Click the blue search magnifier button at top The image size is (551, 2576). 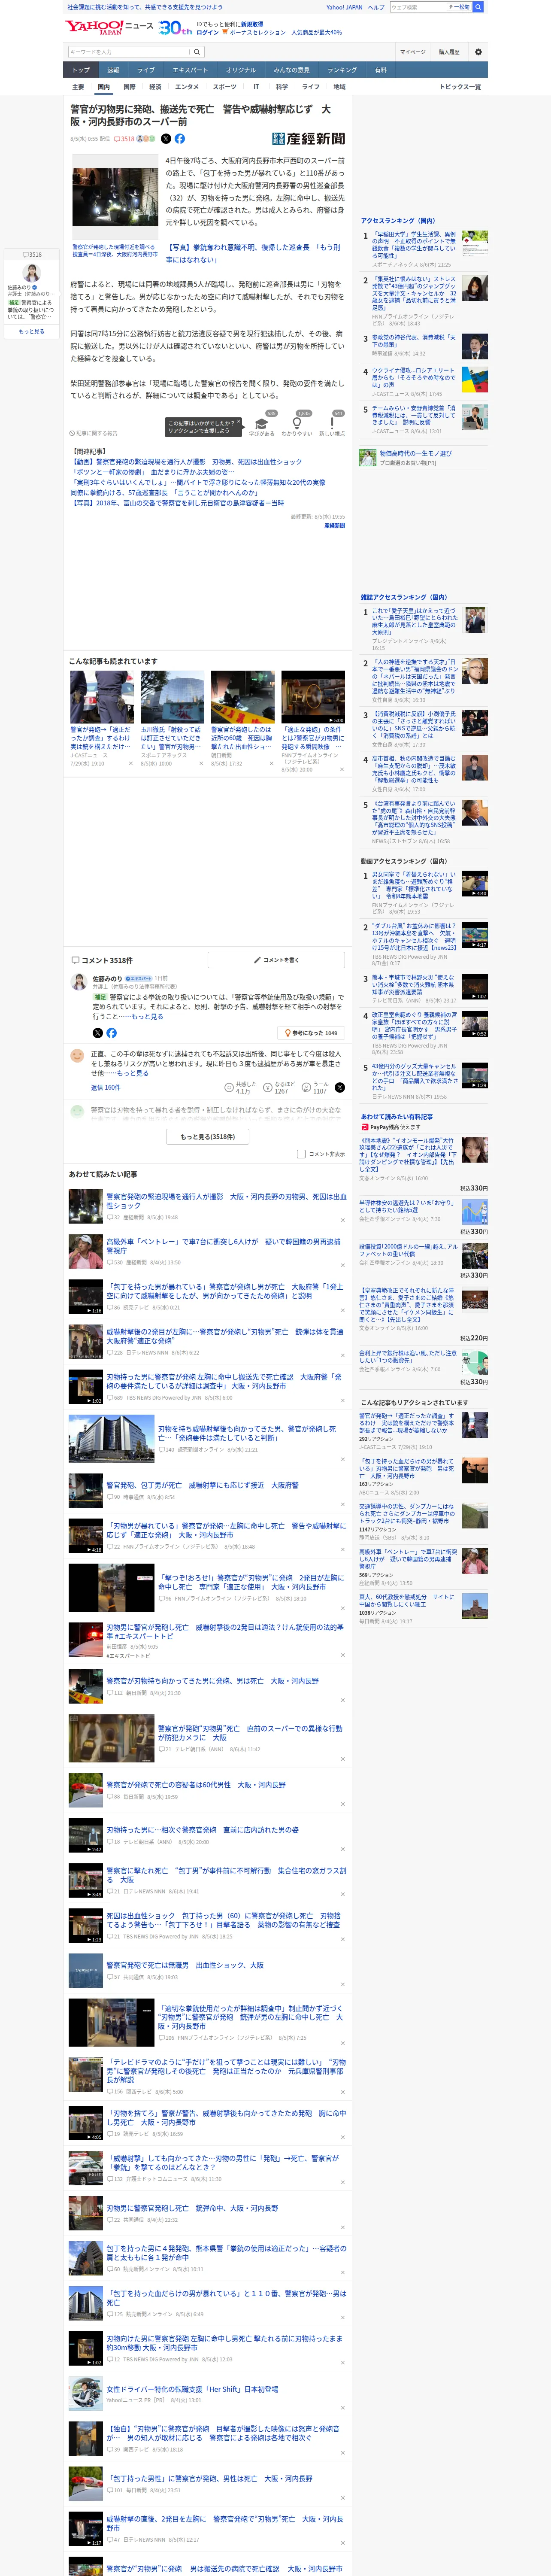(478, 7)
